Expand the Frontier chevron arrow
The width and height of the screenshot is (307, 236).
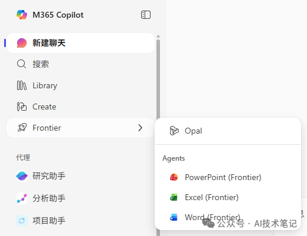pos(140,128)
